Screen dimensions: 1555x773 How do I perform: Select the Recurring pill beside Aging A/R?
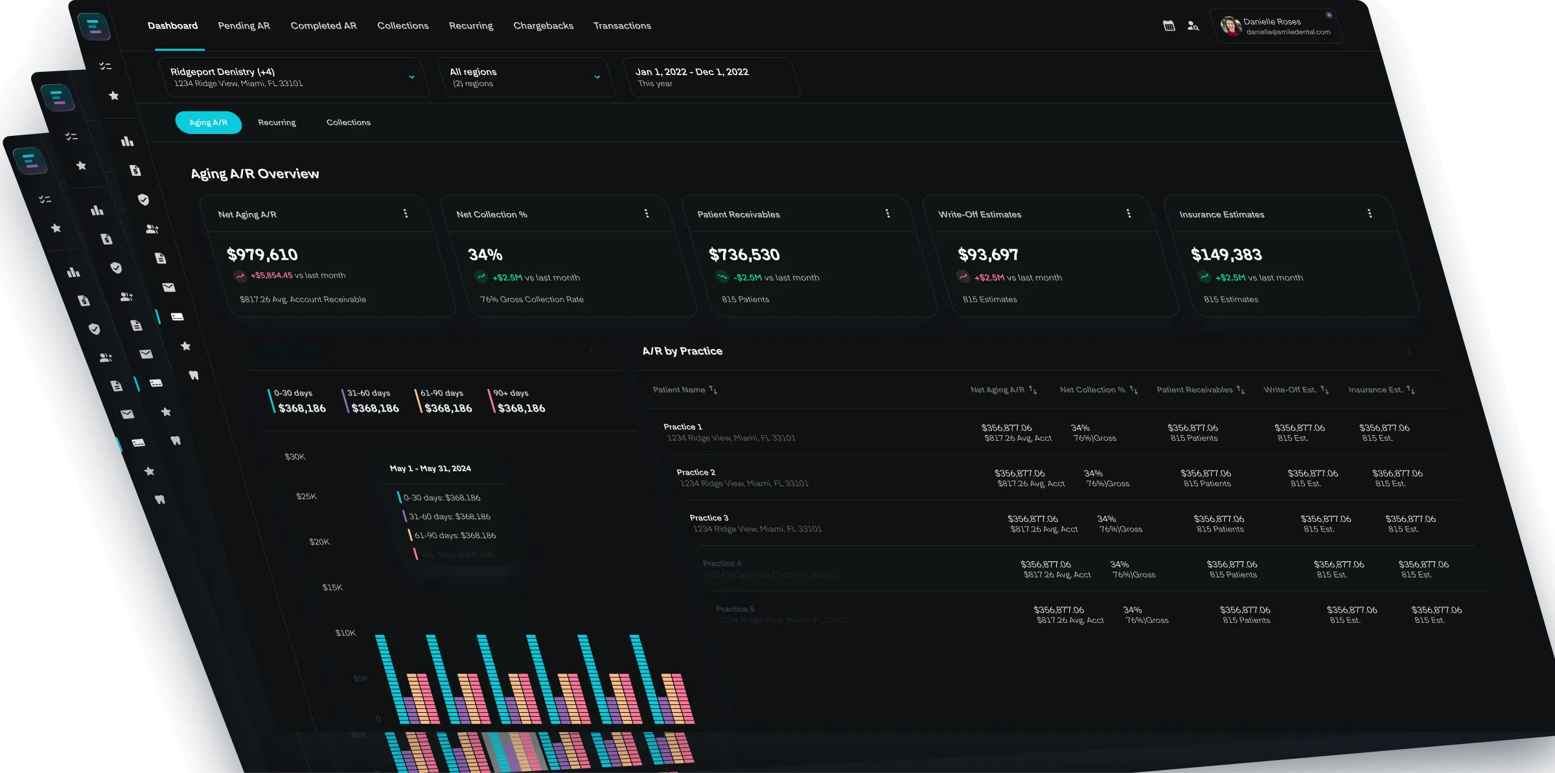(277, 122)
